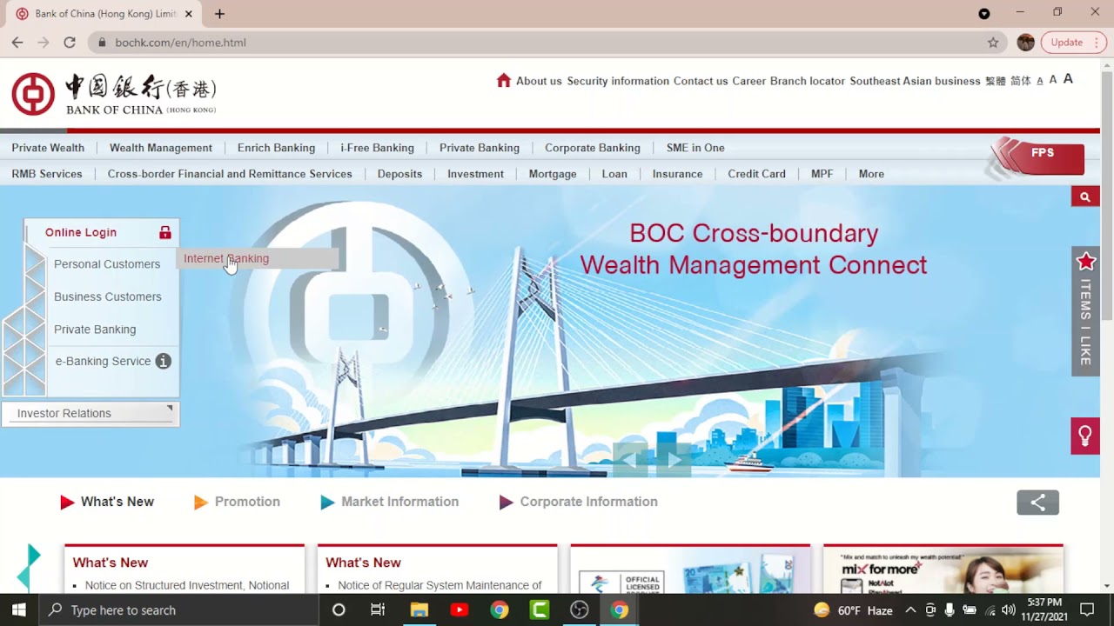
Task: Open the mix for more promo thumbnail
Action: pyautogui.click(x=943, y=570)
